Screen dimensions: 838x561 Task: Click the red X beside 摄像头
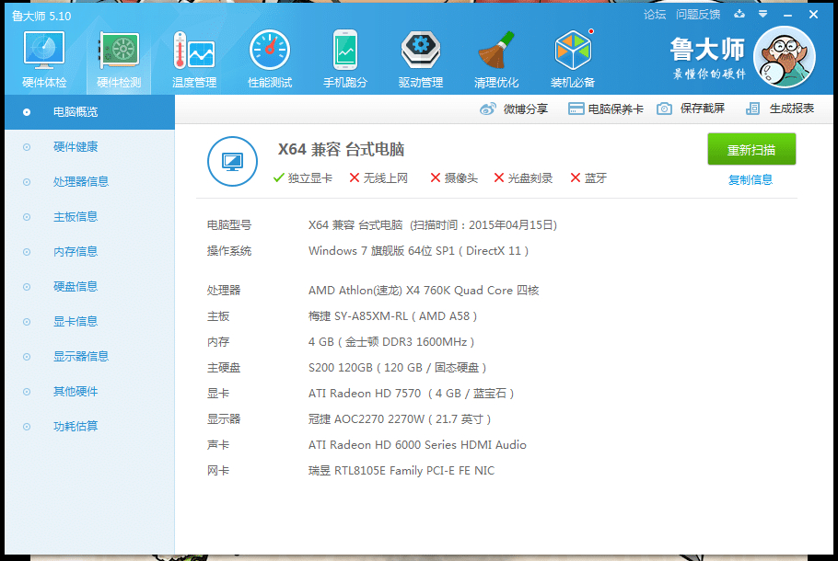pyautogui.click(x=436, y=177)
